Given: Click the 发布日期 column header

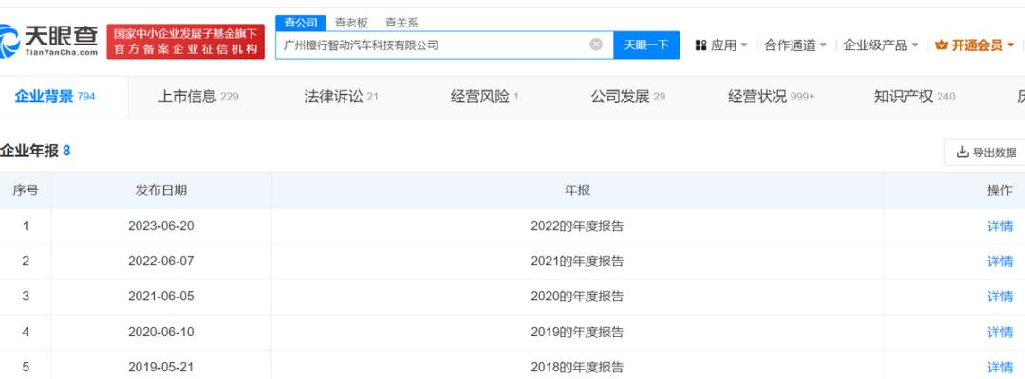Looking at the screenshot, I should [x=160, y=190].
